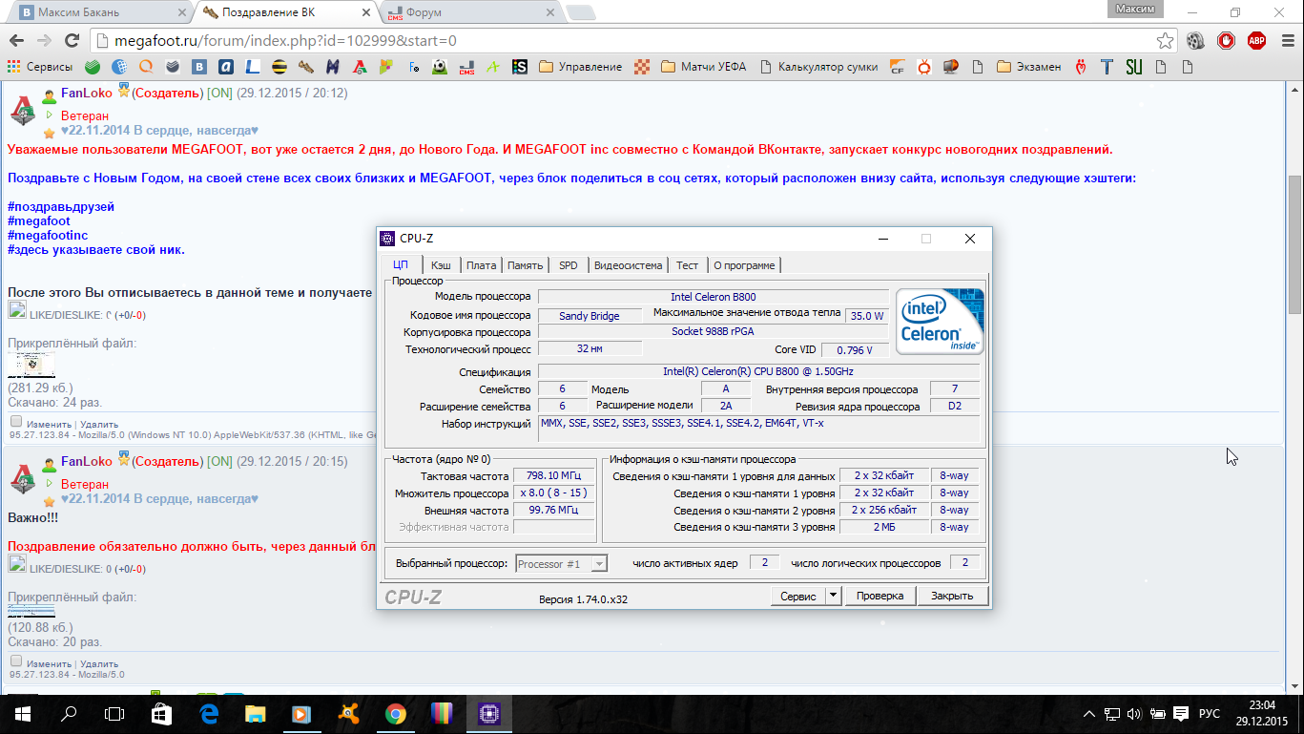Open the Видеосистема tab in CPU-Z
Viewport: 1304px width, 734px height.
[628, 265]
